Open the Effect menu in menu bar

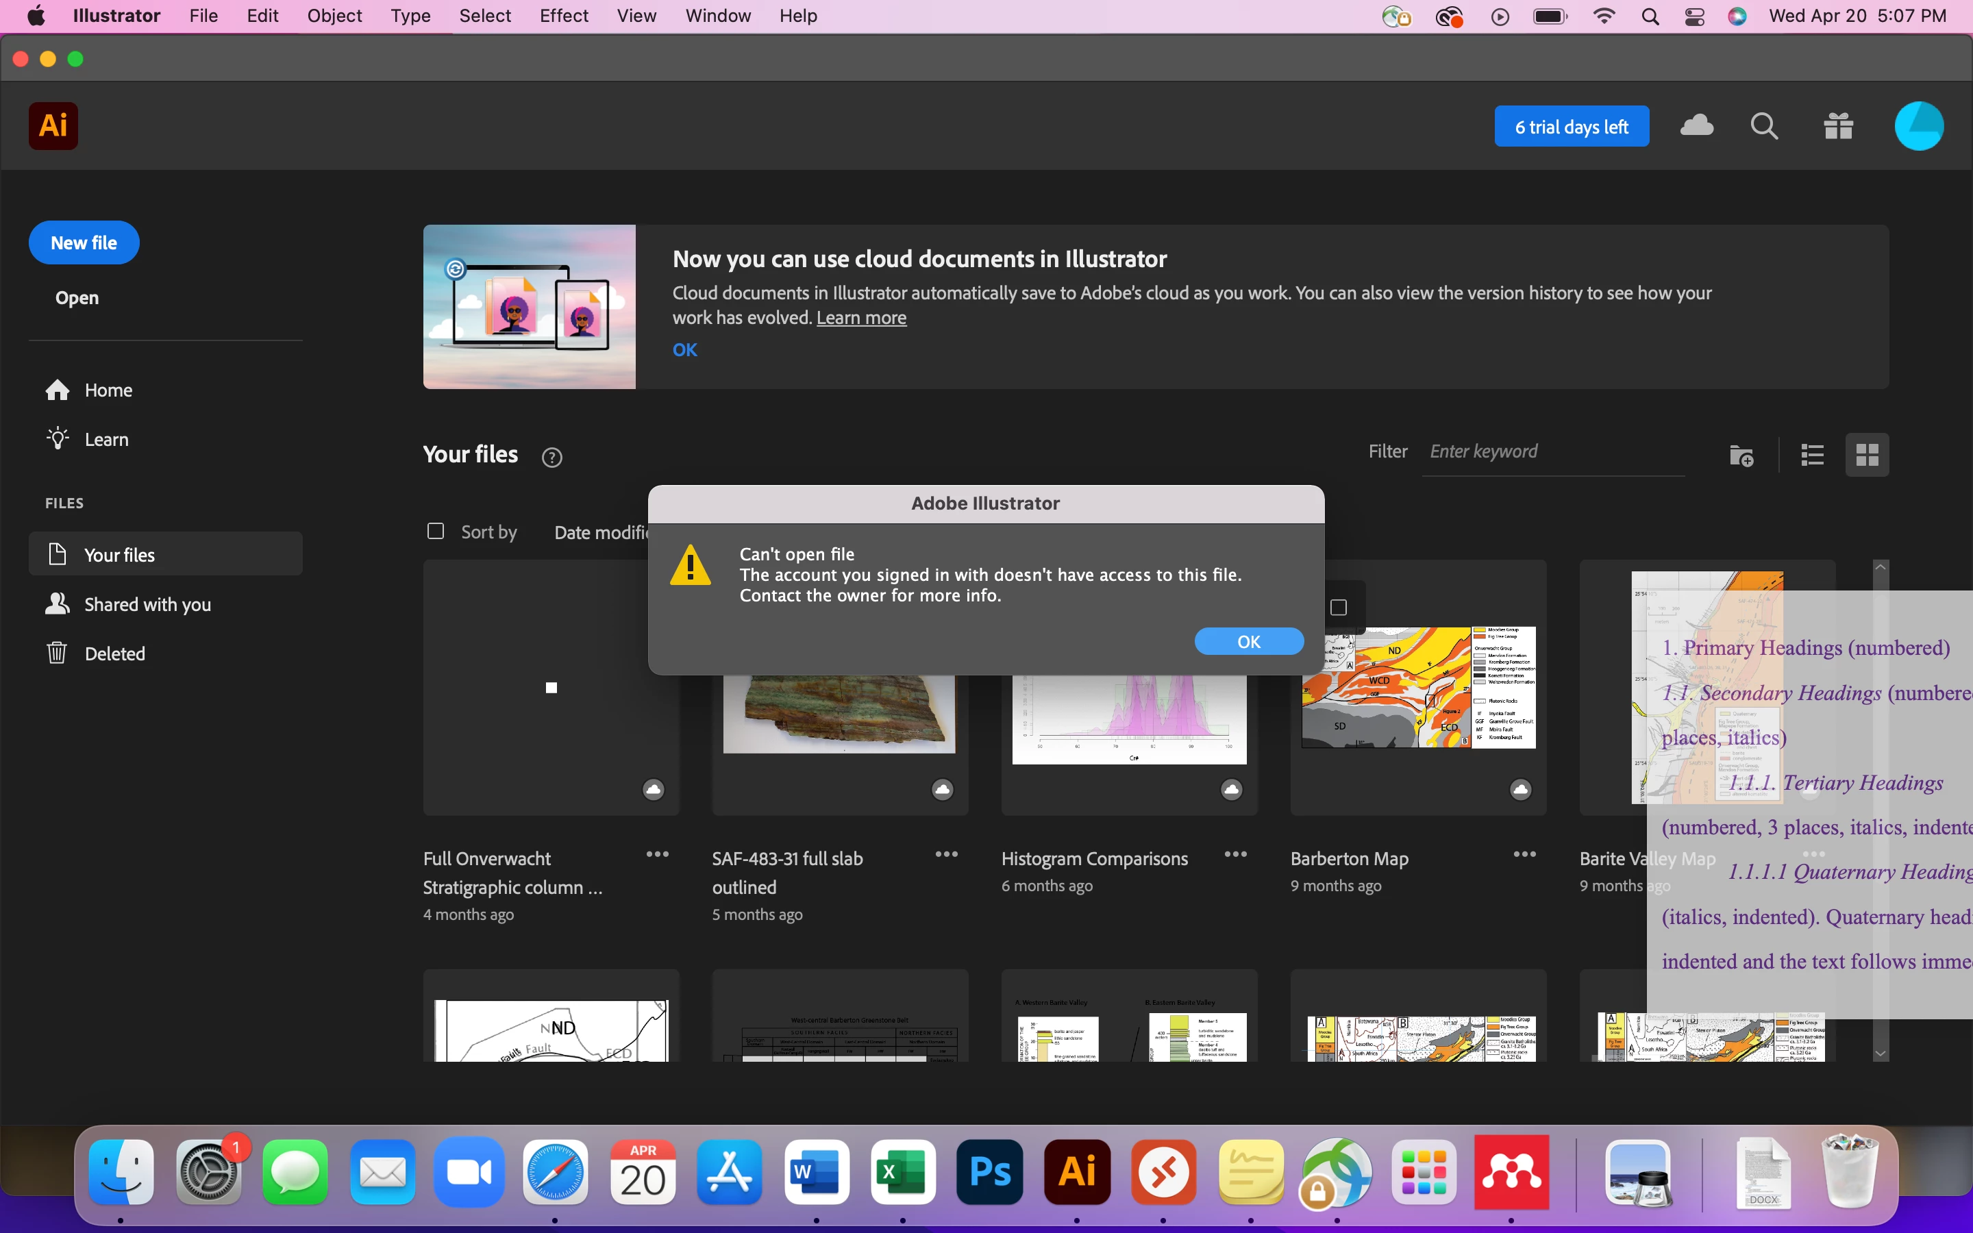[563, 16]
